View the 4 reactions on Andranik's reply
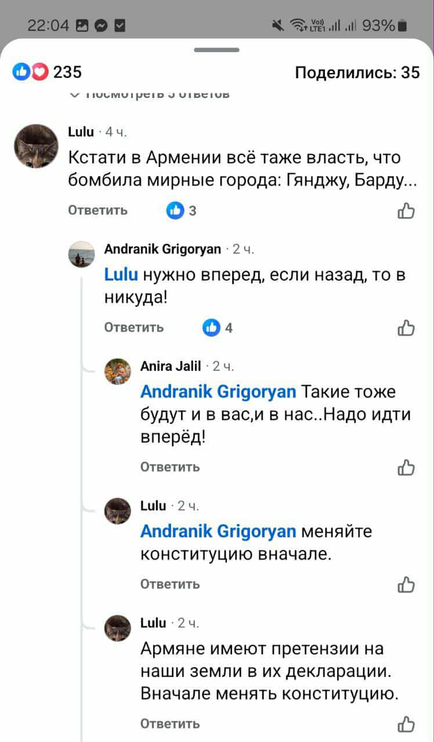434x742 pixels. [218, 328]
